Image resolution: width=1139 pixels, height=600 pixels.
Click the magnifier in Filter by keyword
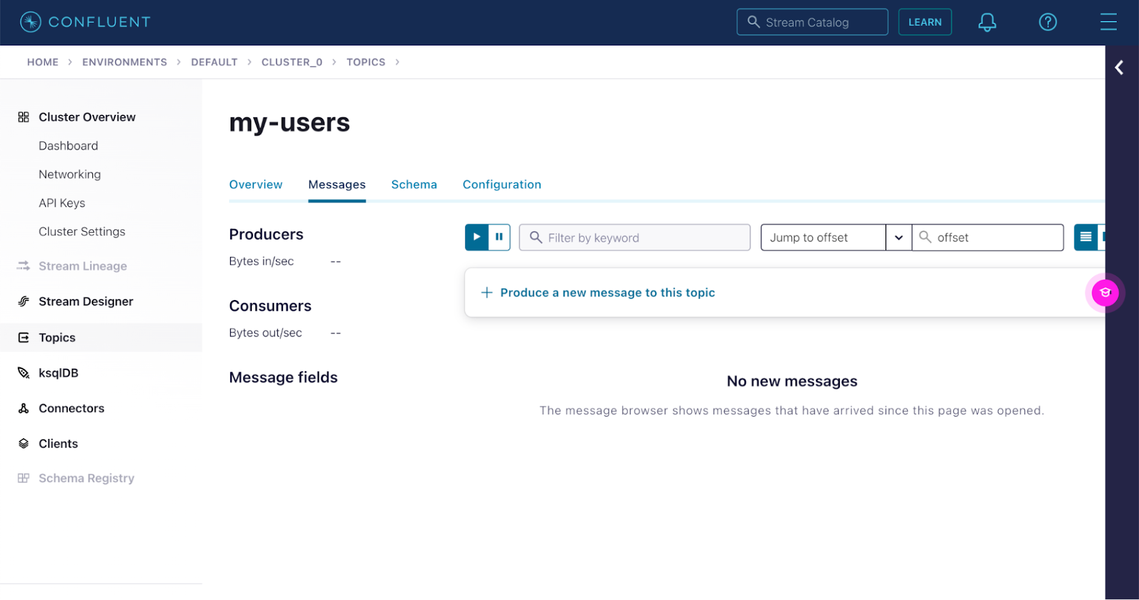[536, 238]
